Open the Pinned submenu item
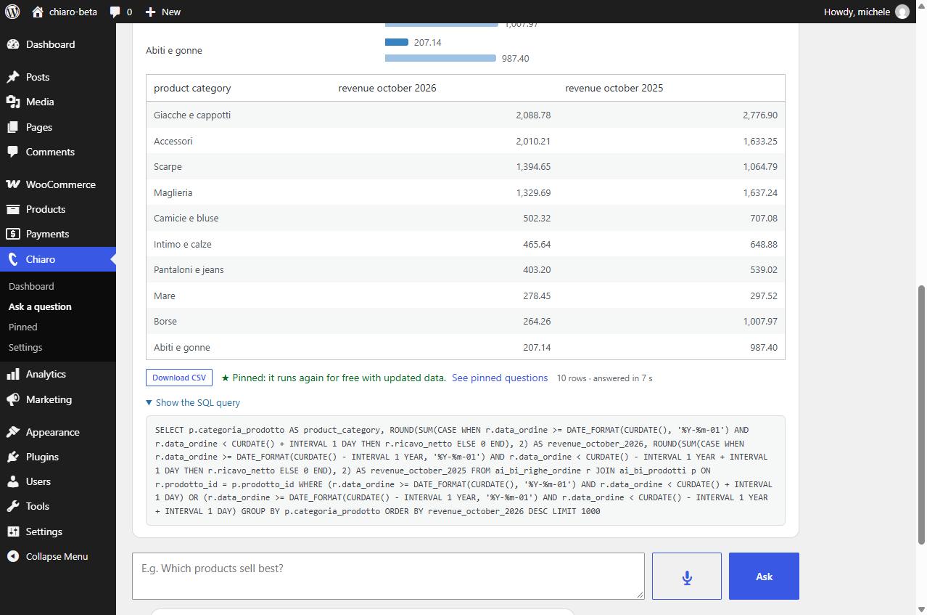 tap(22, 327)
